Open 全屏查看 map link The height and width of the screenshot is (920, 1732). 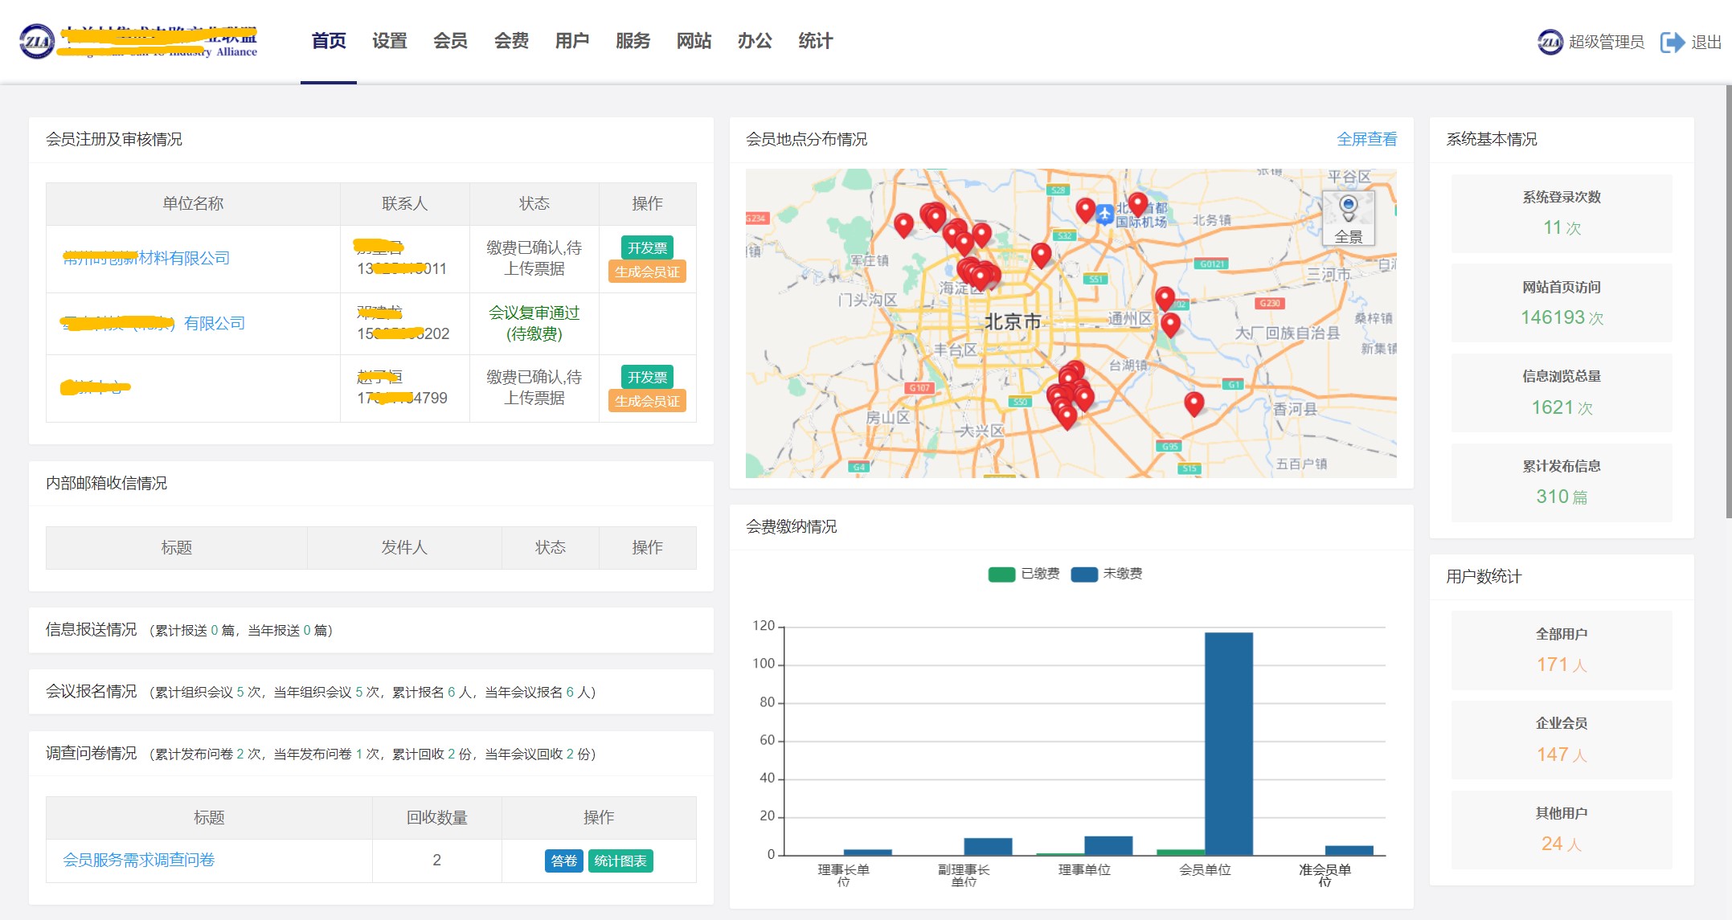point(1366,139)
